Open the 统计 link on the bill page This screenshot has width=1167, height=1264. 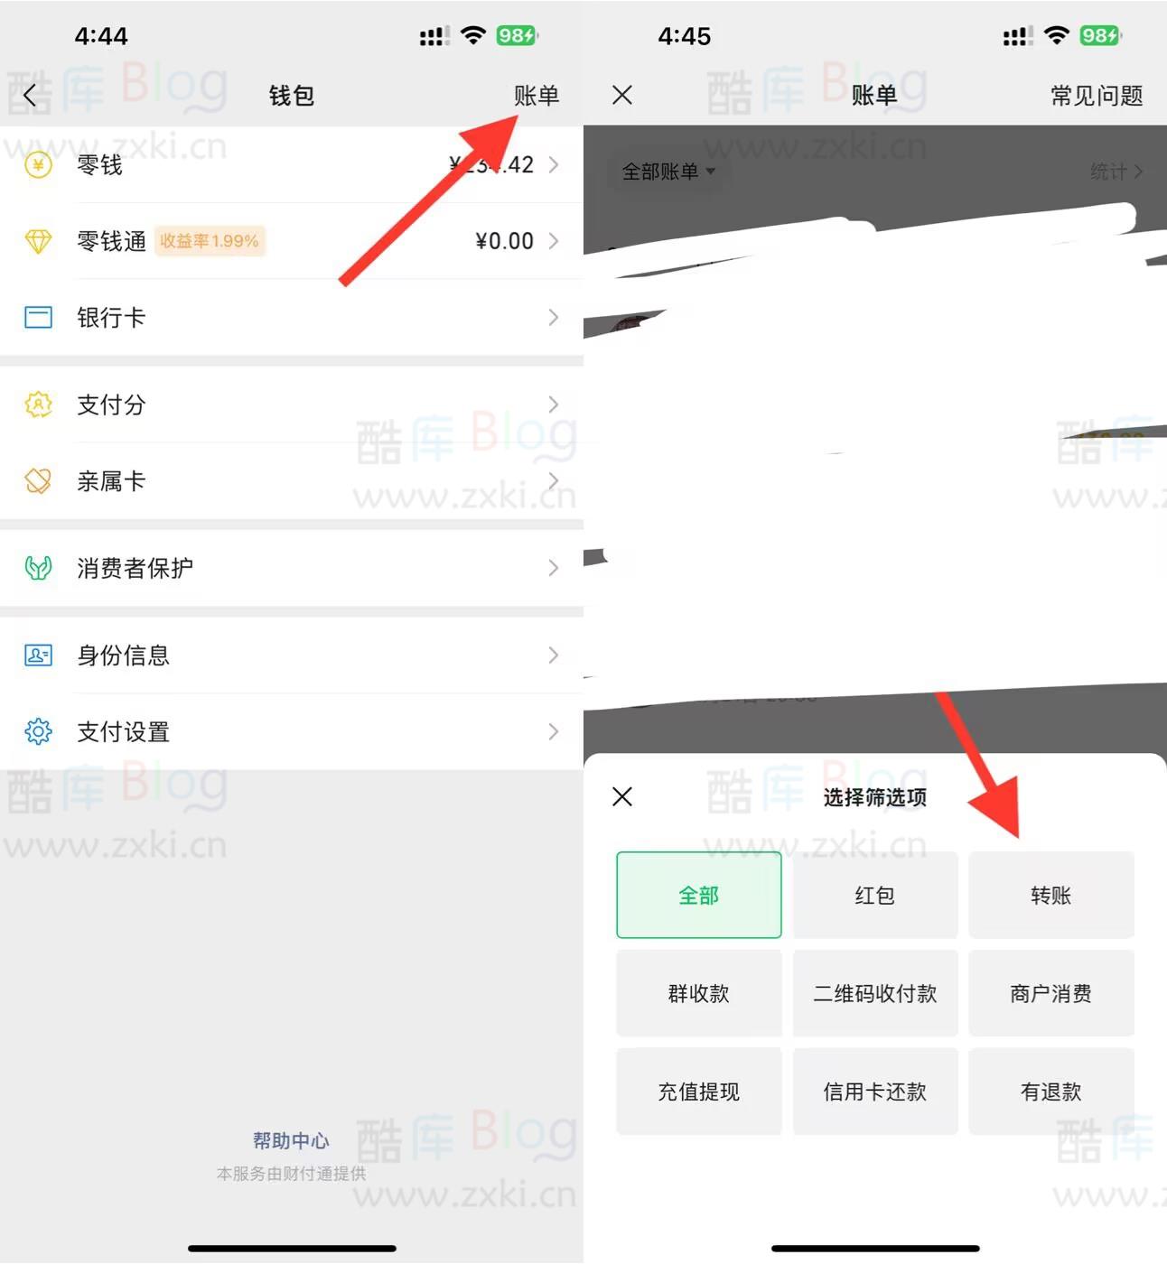pyautogui.click(x=1116, y=172)
